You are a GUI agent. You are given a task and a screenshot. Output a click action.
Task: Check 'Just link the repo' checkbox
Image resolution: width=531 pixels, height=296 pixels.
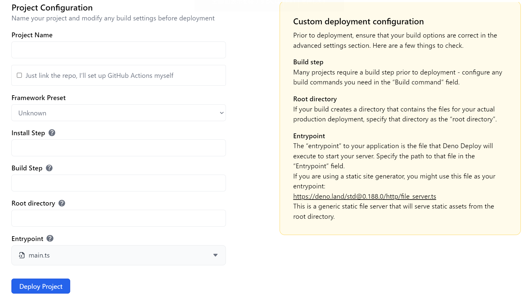(x=19, y=75)
